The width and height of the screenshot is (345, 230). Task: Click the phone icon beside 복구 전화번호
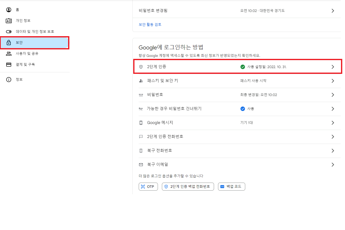(141, 151)
